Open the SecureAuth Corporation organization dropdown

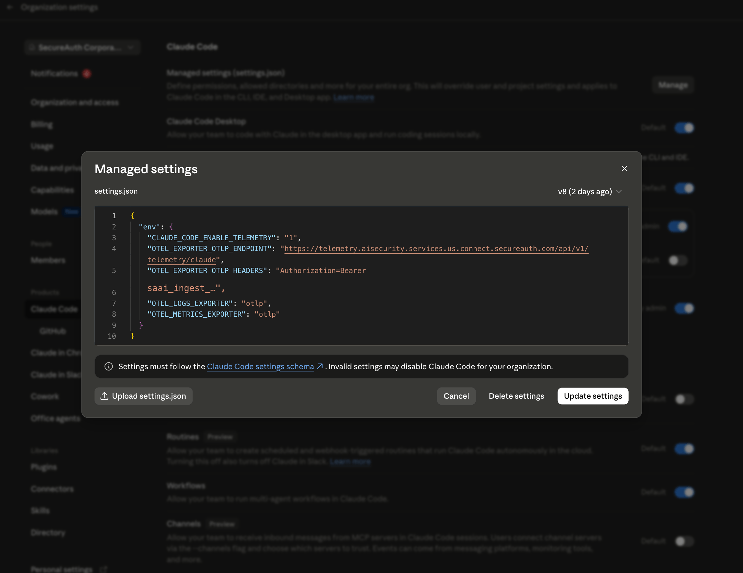(82, 47)
